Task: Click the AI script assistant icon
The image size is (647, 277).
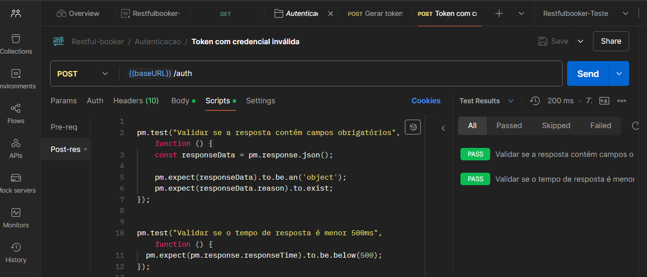Action: (412, 128)
